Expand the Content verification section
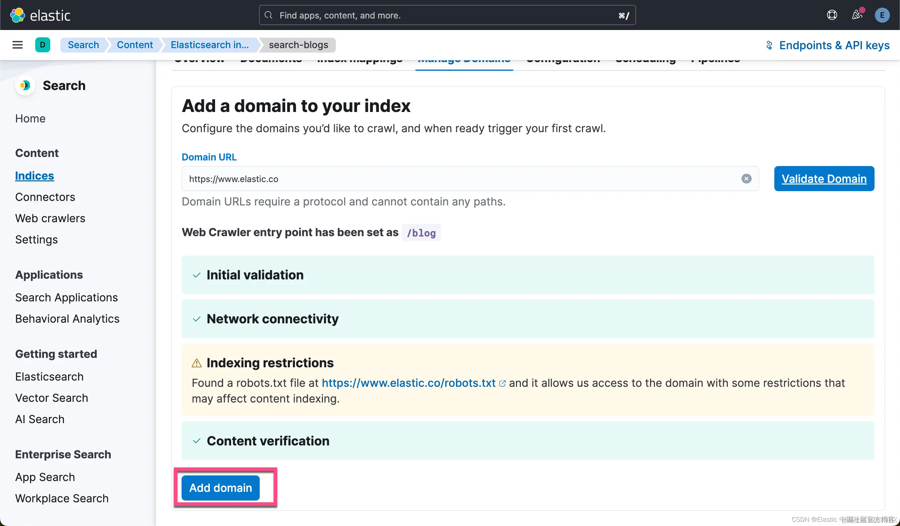Screen dimensions: 900x526 (x=268, y=441)
